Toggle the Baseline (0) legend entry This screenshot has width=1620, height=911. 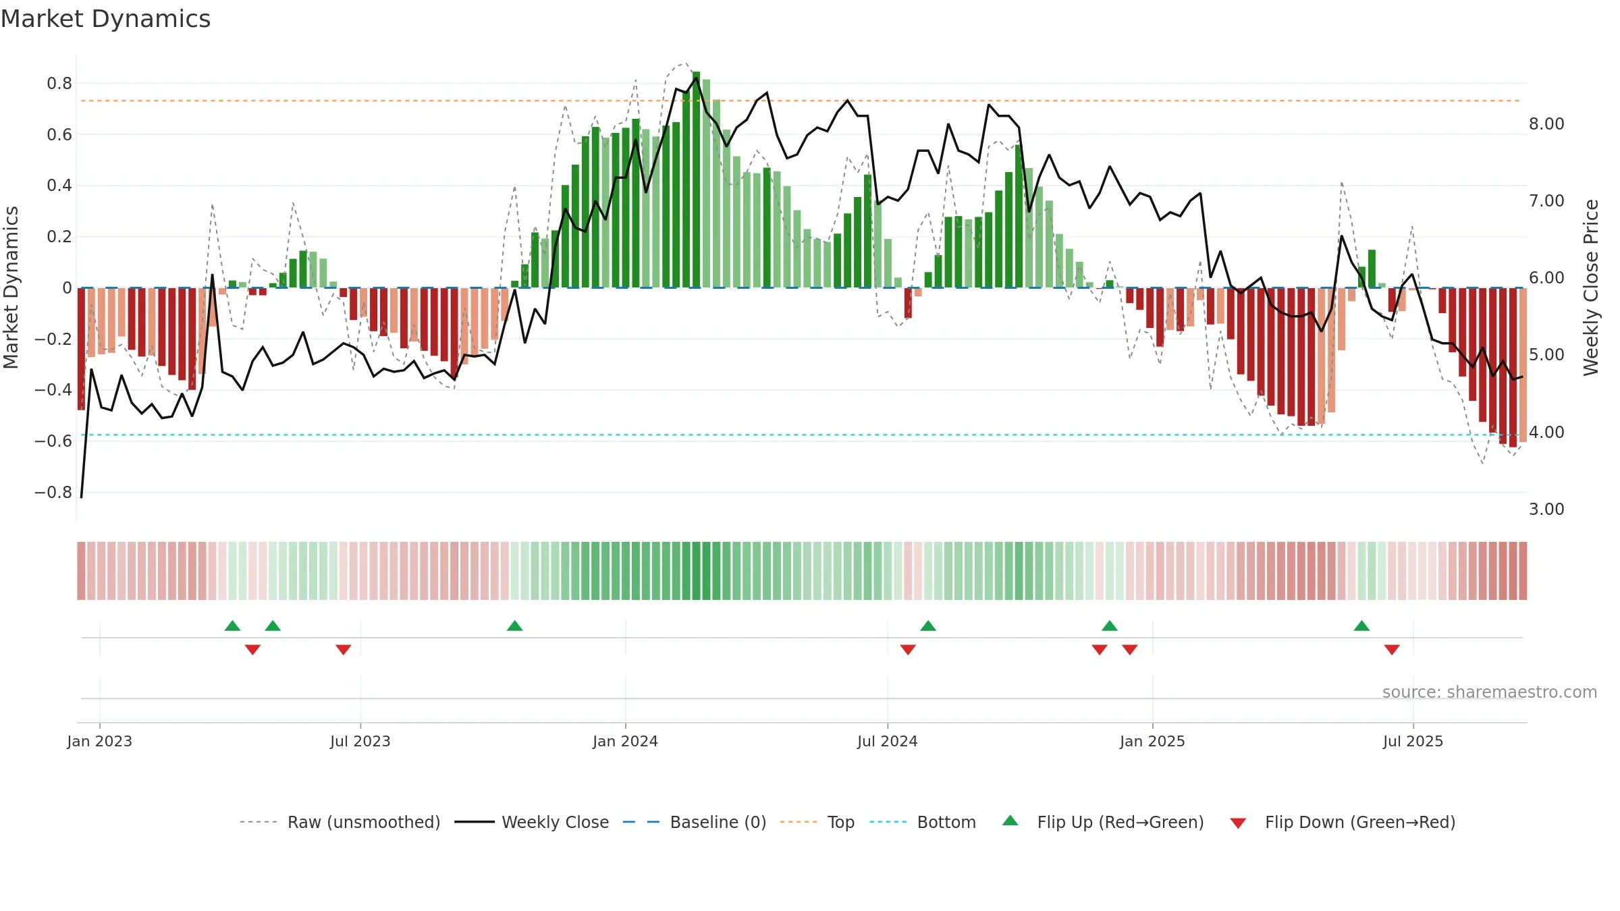[x=695, y=822]
